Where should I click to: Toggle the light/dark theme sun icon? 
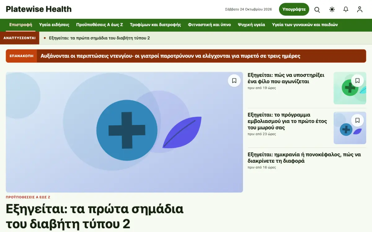tap(332, 9)
